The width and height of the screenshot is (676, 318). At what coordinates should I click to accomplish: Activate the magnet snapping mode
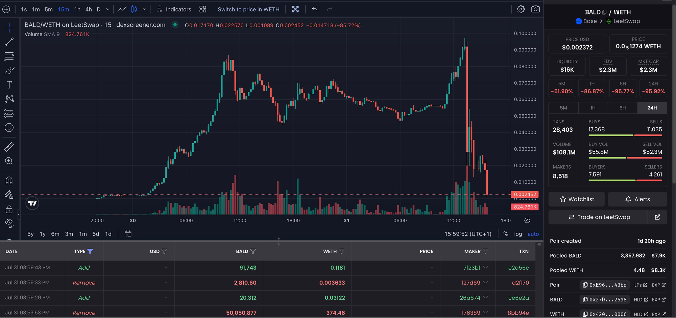pyautogui.click(x=9, y=180)
